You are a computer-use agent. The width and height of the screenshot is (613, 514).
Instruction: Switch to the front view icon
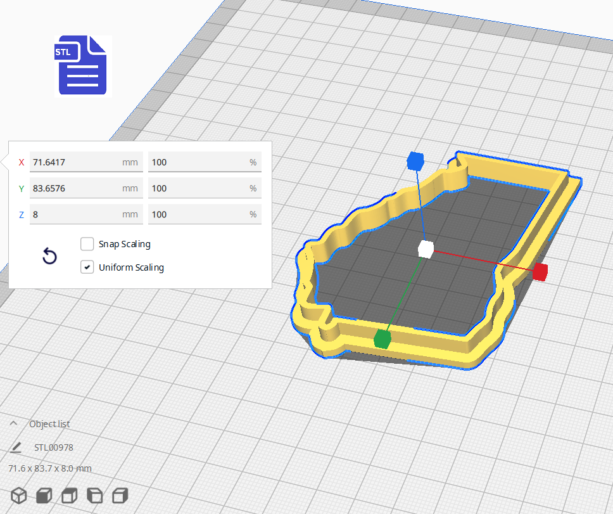click(44, 496)
